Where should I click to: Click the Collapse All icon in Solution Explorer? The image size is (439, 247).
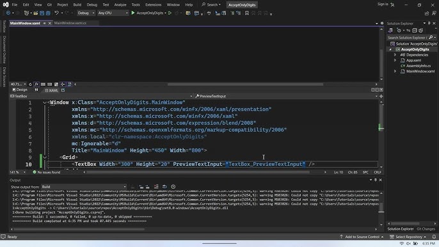(x=415, y=31)
